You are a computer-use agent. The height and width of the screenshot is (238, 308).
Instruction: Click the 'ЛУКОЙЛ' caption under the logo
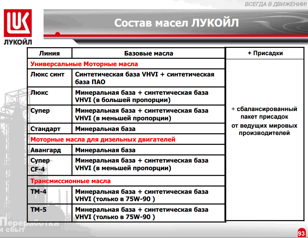click(18, 42)
